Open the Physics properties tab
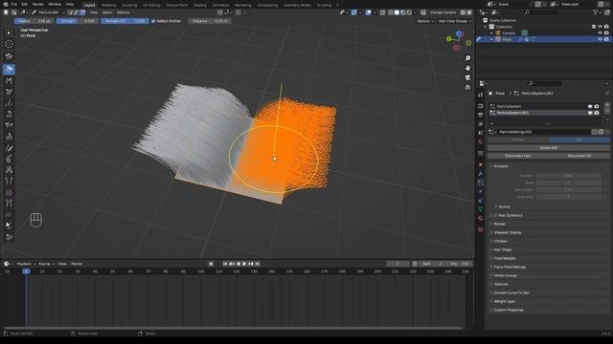Image resolution: width=613 pixels, height=344 pixels. pyautogui.click(x=481, y=191)
